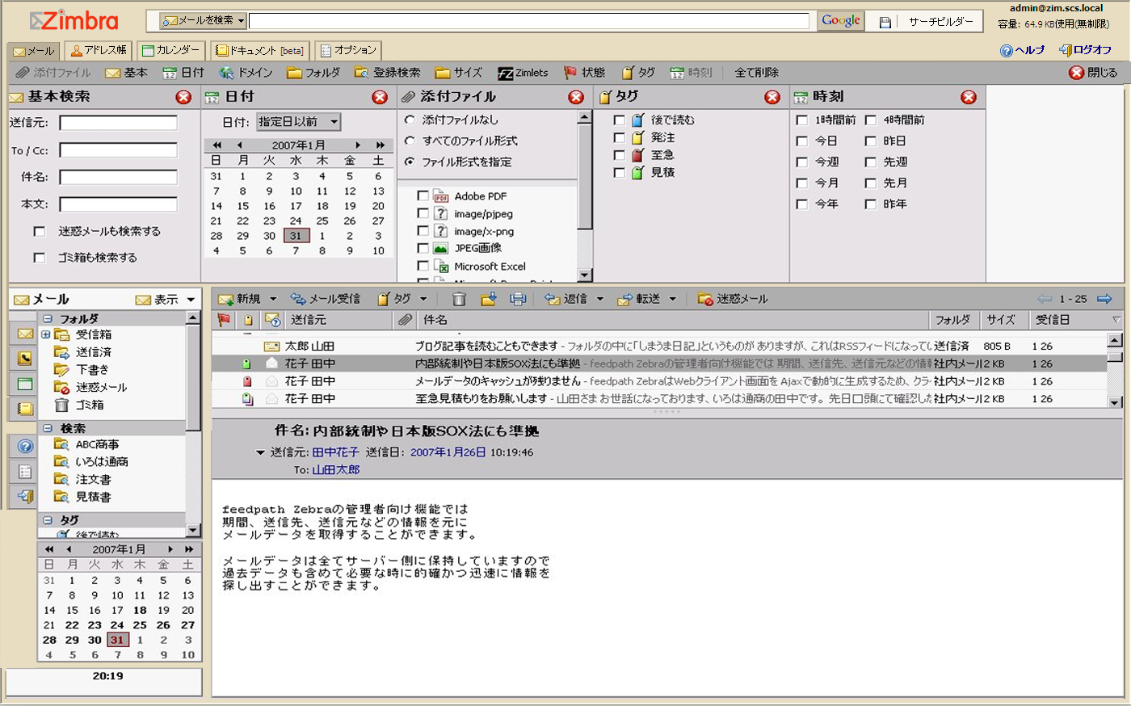Image resolution: width=1131 pixels, height=706 pixels.
Task: Check the Adobe PDF checkbox
Action: [423, 195]
